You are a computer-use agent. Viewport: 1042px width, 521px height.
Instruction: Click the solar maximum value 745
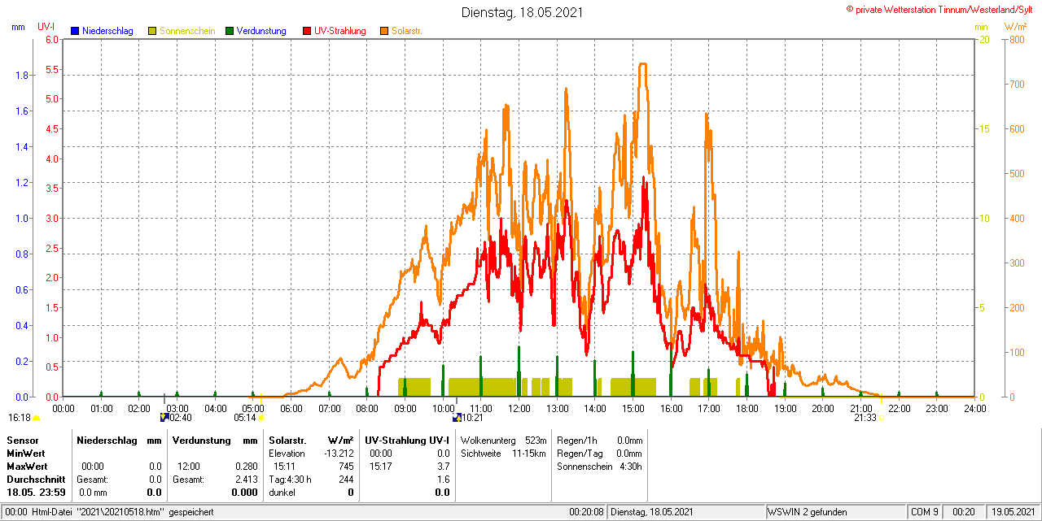point(345,467)
